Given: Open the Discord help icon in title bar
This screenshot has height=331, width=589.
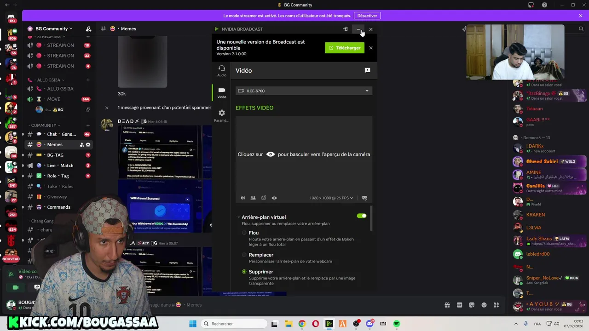Looking at the screenshot, I should pos(544,5).
